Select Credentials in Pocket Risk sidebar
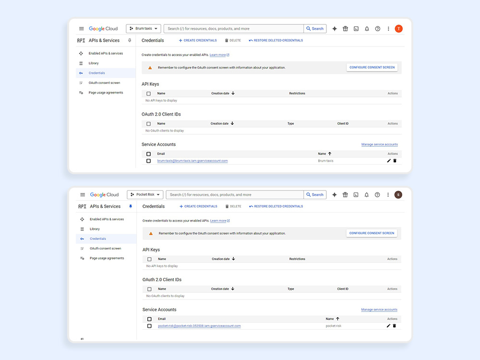This screenshot has height=360, width=480. (107, 239)
